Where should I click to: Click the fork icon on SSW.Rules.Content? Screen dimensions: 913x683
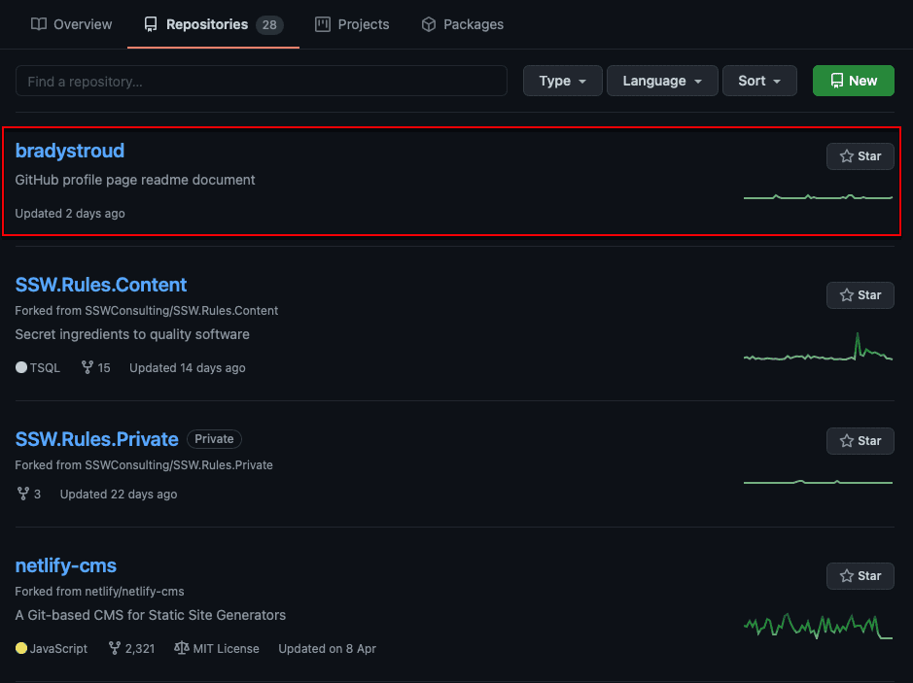pyautogui.click(x=88, y=368)
